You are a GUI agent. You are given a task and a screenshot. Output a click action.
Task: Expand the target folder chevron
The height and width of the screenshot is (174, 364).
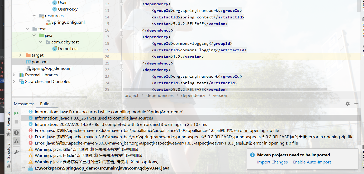coord(21,55)
